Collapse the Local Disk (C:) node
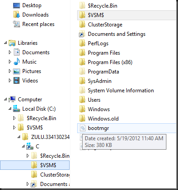The width and height of the screenshot is (178, 190). (x=10, y=109)
